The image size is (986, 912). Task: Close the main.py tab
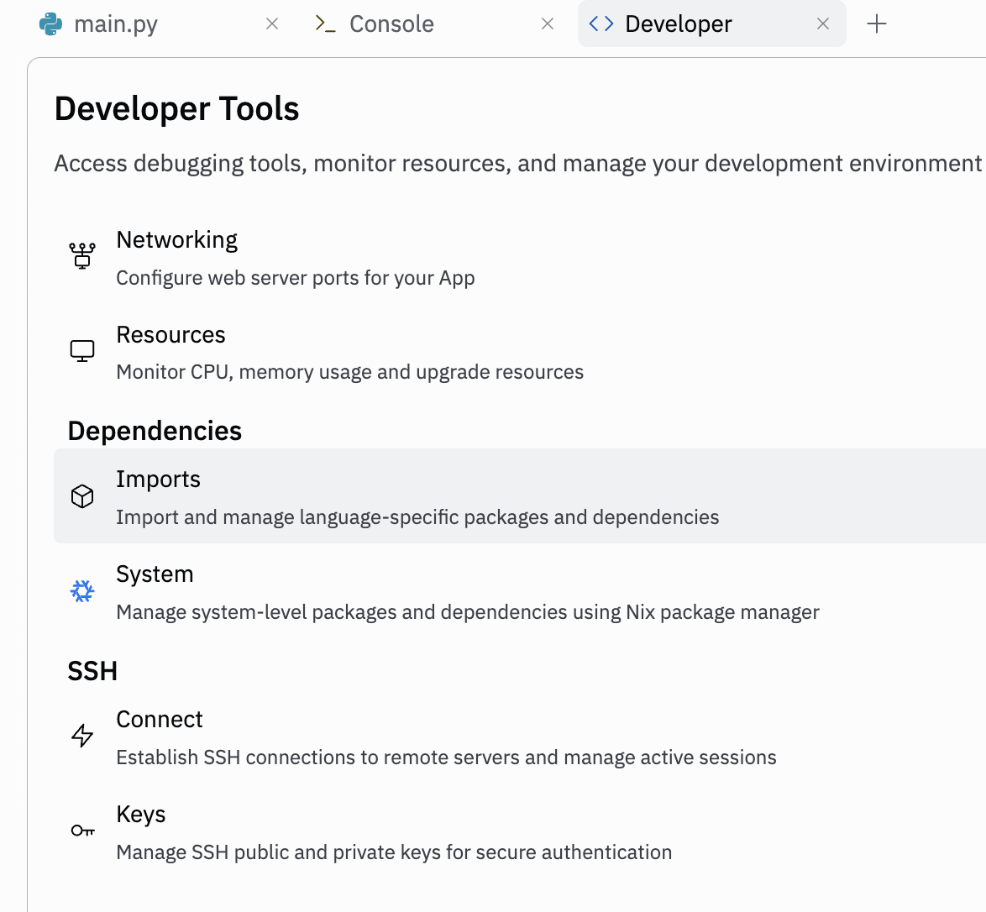272,24
